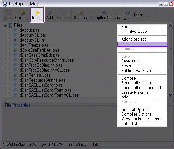Open General Options from popup menu
Image resolution: width=174 pixels, height=149 pixels.
(142, 109)
